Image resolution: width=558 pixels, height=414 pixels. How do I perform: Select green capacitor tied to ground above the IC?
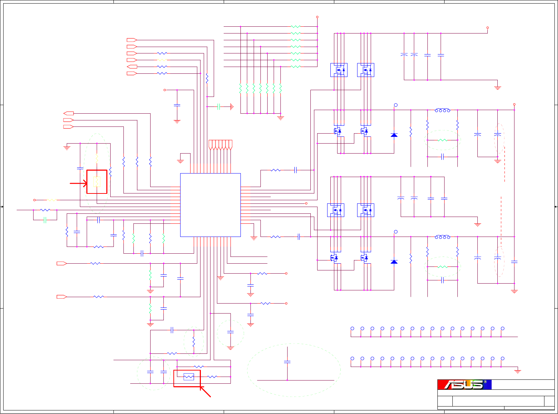point(219,107)
